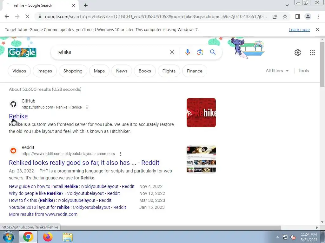Click the scroll right arrow at bottom
325x243 pixels.
point(317,227)
